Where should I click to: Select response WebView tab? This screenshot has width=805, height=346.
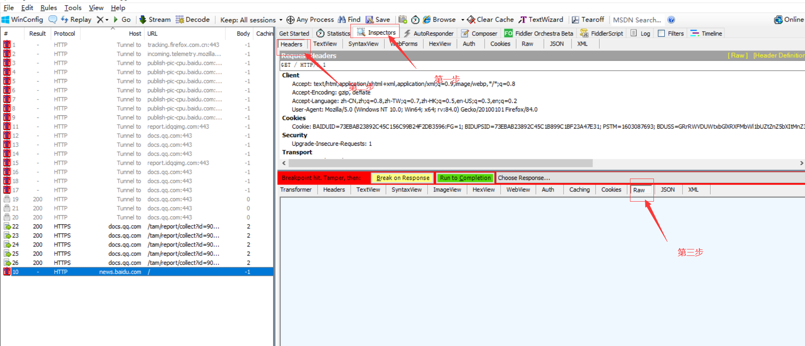518,190
